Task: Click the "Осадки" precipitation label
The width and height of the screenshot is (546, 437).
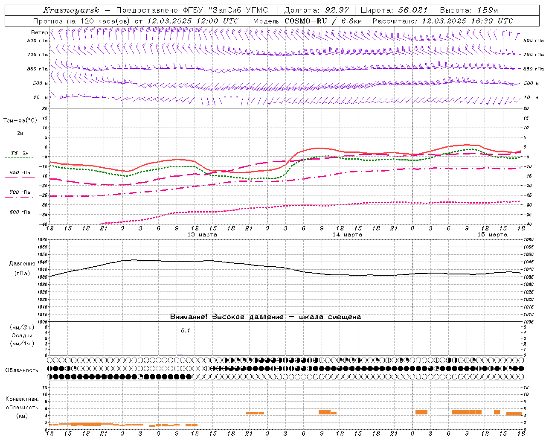Action: (x=22, y=335)
